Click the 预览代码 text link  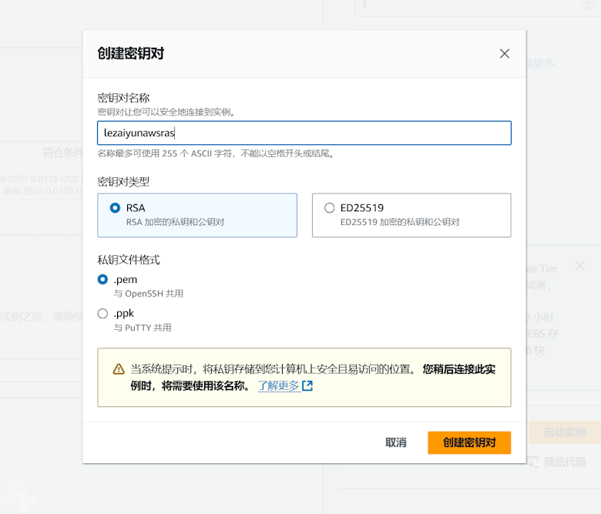(x=564, y=462)
